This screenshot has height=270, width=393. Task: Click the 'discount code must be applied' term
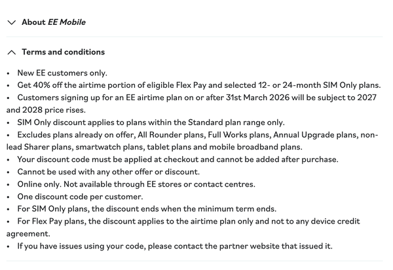pos(178,159)
